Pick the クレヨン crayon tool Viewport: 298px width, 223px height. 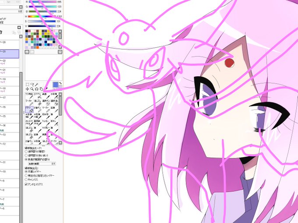[x=46, y=123]
